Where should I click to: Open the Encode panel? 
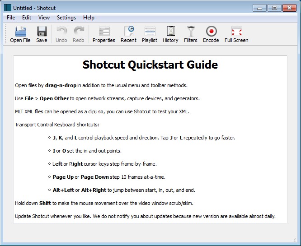click(211, 34)
